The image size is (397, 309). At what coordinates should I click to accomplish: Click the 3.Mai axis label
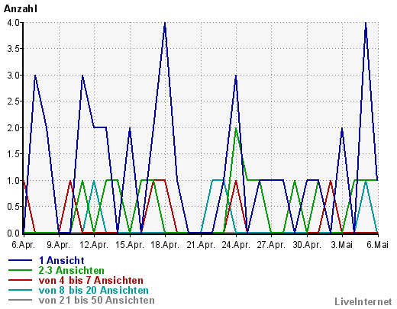click(342, 245)
